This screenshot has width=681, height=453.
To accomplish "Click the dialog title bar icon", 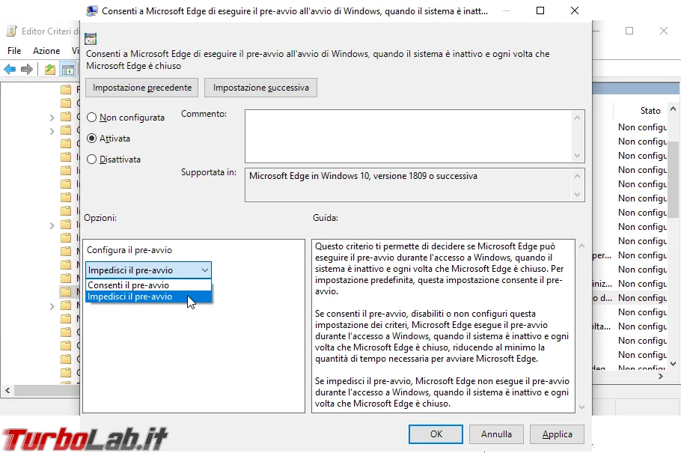I will click(x=91, y=11).
